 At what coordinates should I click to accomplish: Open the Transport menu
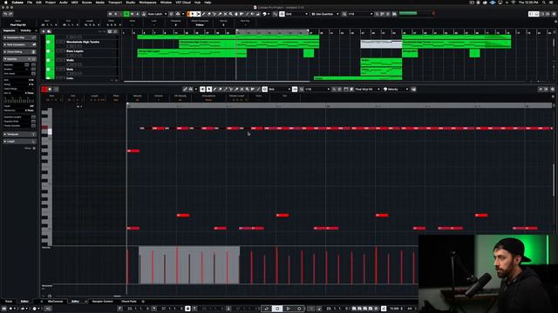115,2
